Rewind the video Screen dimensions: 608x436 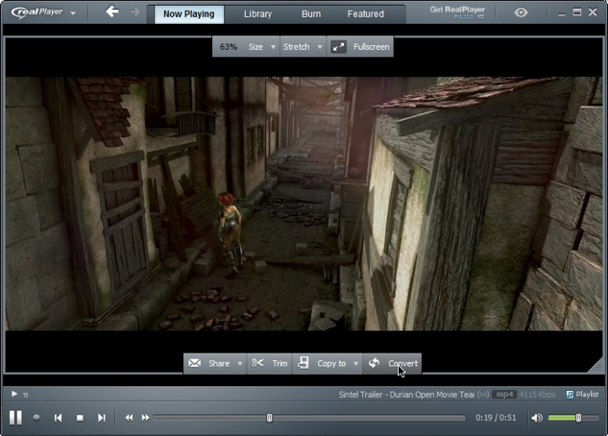pos(129,418)
